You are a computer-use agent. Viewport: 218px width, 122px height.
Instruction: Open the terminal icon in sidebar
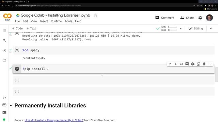(x=4, y=113)
